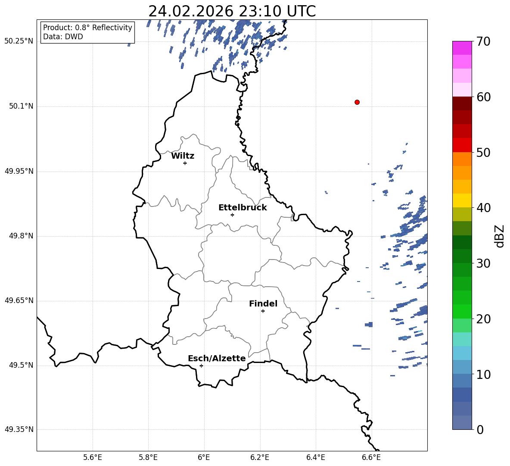510x466 pixels.
Task: Click the colorbar tick label '30'
Action: (x=483, y=263)
